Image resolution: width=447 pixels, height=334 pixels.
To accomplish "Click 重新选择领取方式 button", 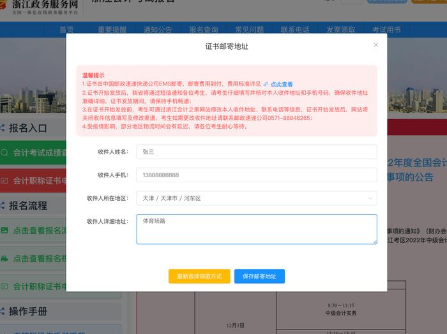I will tap(199, 277).
